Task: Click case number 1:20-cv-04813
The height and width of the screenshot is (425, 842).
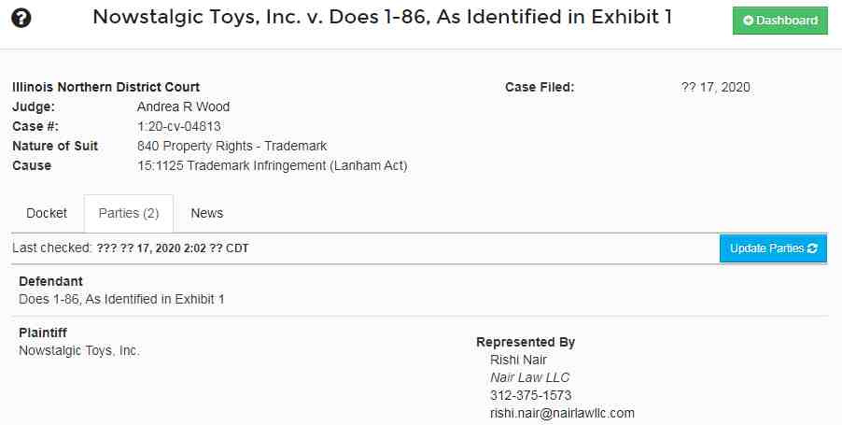Action: tap(179, 126)
